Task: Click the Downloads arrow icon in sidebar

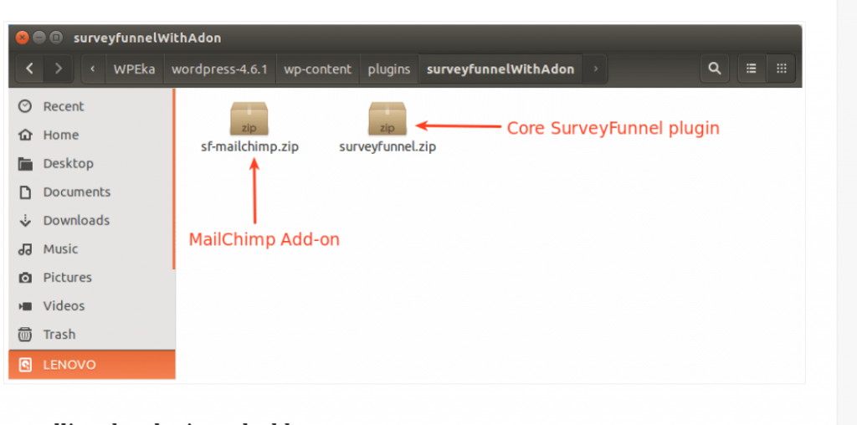Action: point(25,220)
